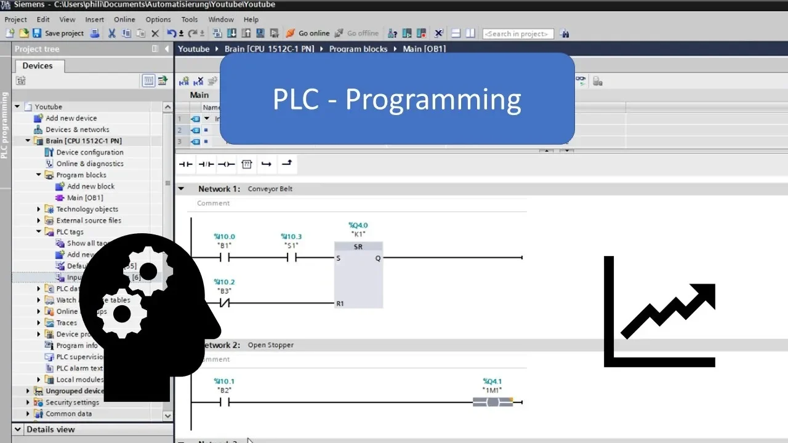Click the Print toolbar icon

click(x=95, y=33)
